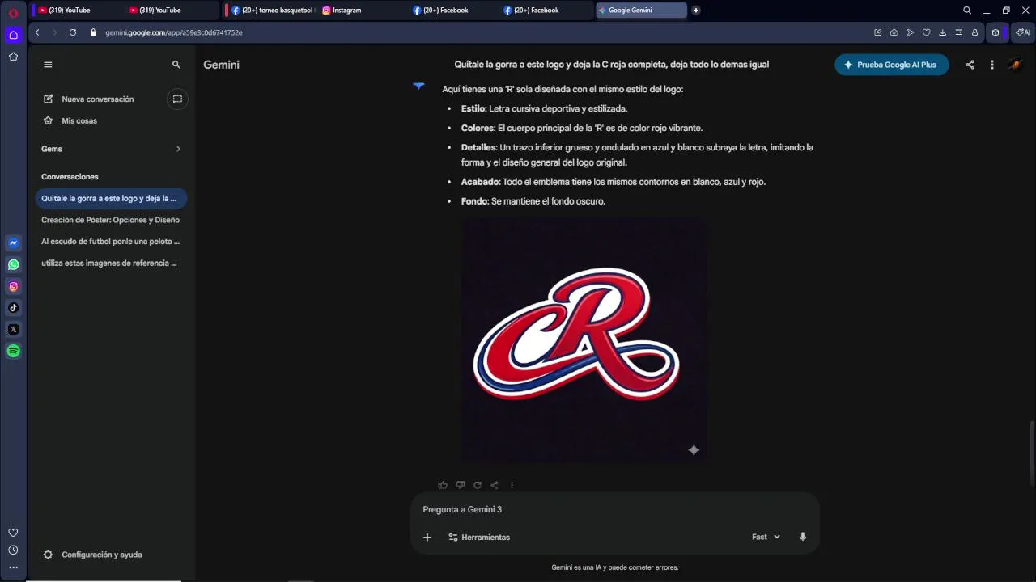Image resolution: width=1036 pixels, height=582 pixels.
Task: Open the extensions cube icon
Action: pyautogui.click(x=996, y=32)
